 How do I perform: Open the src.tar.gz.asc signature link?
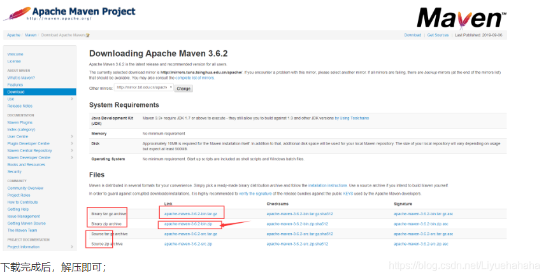pyautogui.click(x=424, y=234)
